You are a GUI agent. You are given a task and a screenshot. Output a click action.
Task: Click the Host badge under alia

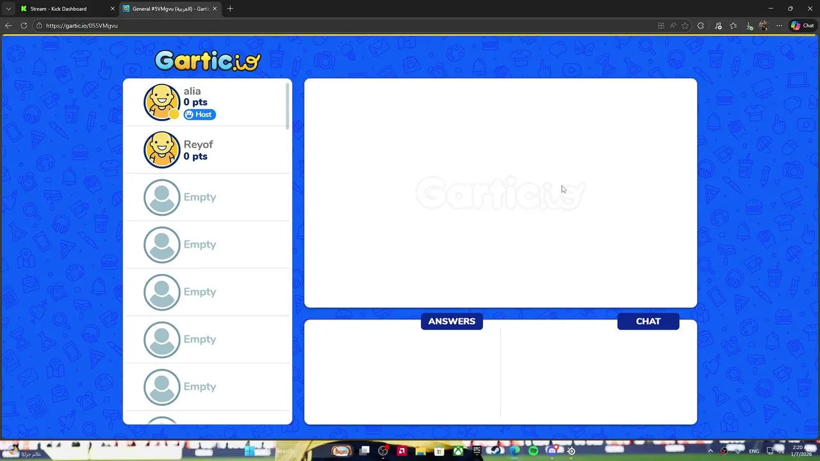point(200,115)
